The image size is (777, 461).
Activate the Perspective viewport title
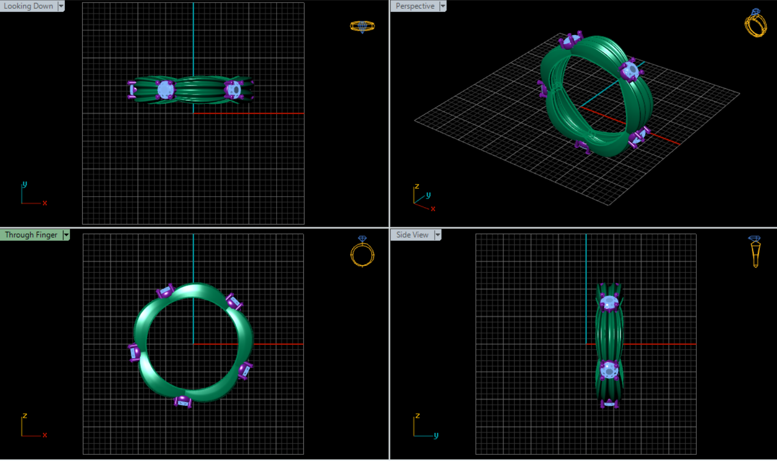tap(414, 6)
